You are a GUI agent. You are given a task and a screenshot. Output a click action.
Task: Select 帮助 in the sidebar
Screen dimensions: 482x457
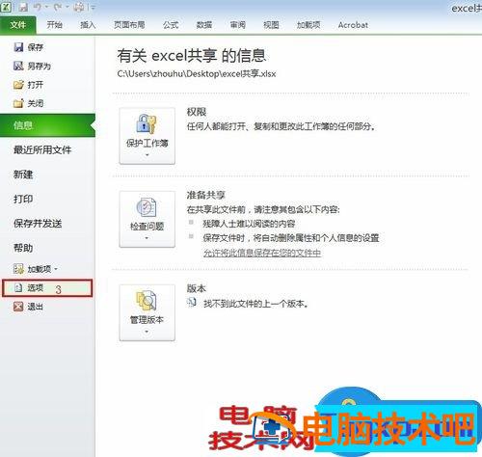pos(23,248)
